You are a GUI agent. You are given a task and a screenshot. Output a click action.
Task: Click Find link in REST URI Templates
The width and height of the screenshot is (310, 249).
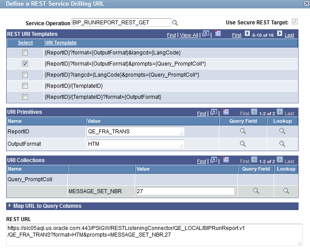point(171,35)
